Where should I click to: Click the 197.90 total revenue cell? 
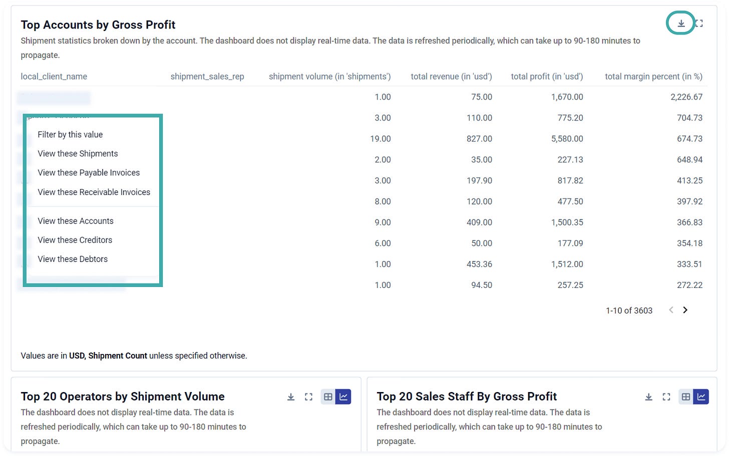click(x=479, y=180)
